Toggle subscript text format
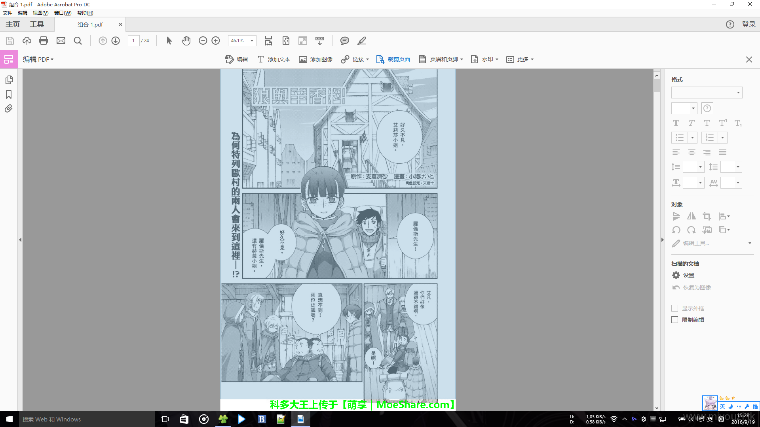Screen dimensions: 760x427 [738, 123]
